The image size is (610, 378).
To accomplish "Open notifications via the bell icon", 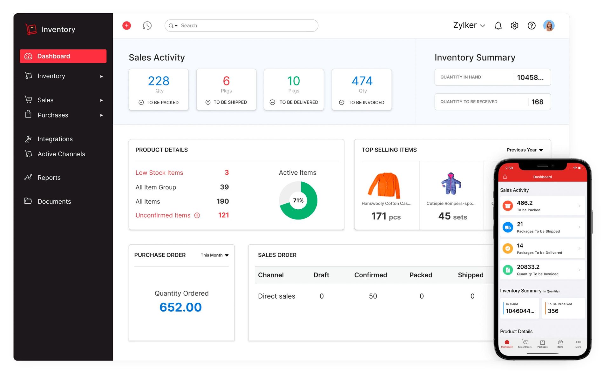I will (498, 25).
